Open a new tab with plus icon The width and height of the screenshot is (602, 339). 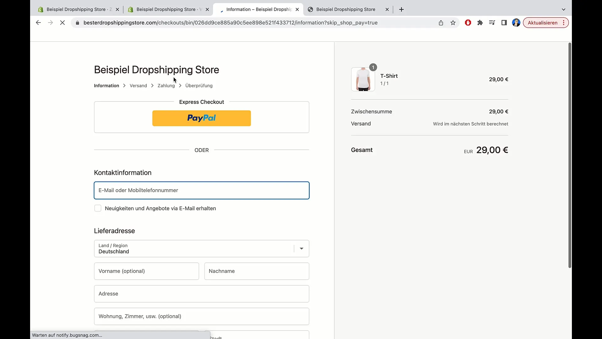pyautogui.click(x=401, y=9)
